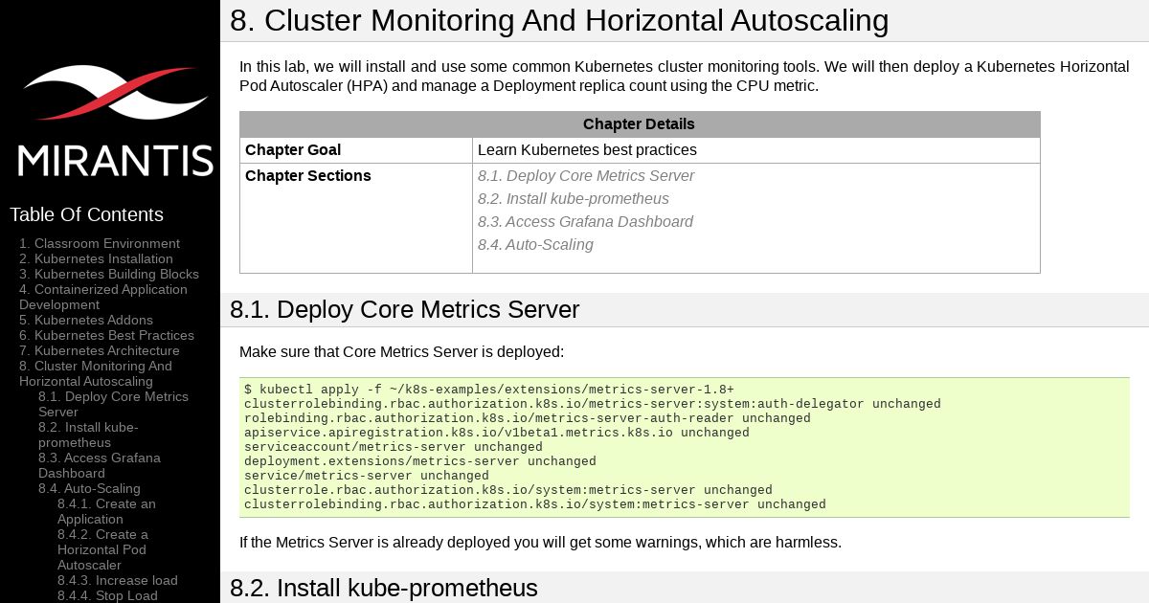Open '8.4.1. Create an Application' sidebar entry
The height and width of the screenshot is (603, 1149).
pyautogui.click(x=106, y=511)
